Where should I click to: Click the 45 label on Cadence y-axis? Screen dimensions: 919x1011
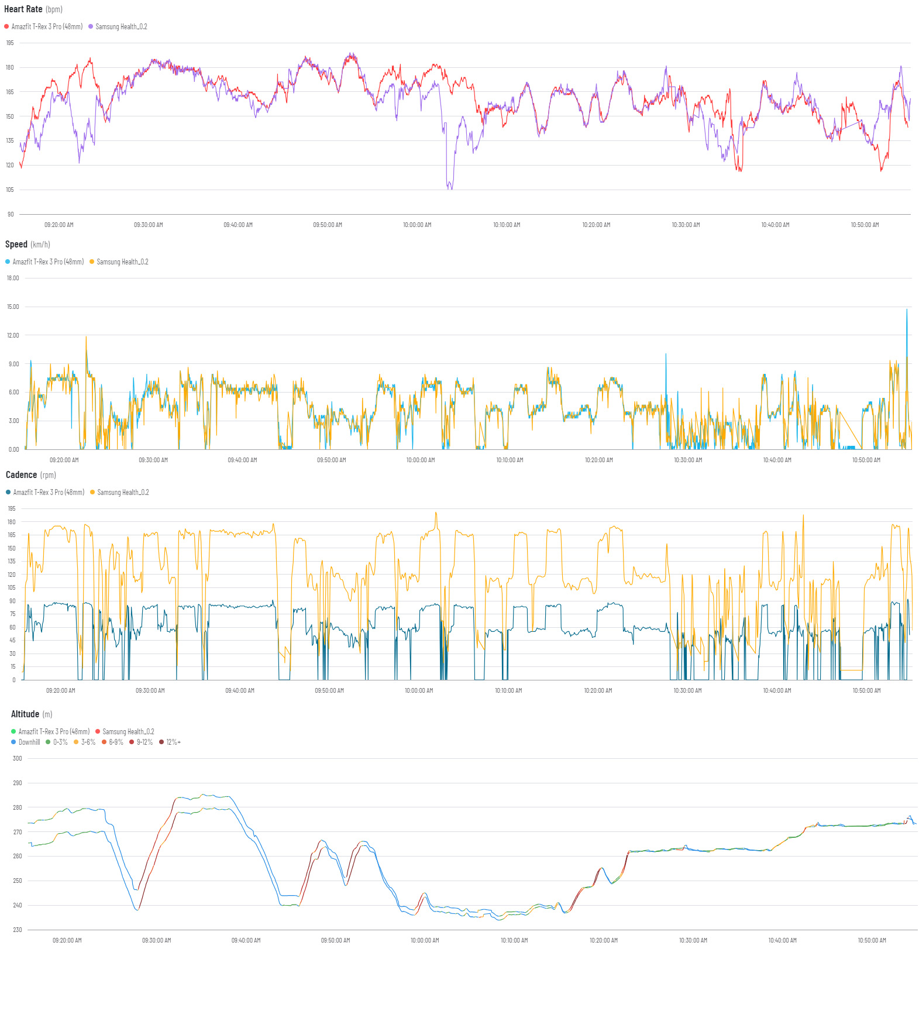[x=12, y=641]
